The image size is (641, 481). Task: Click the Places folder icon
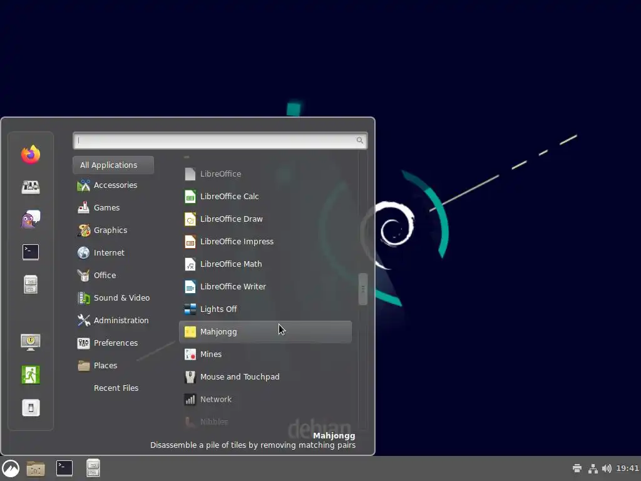click(x=83, y=365)
